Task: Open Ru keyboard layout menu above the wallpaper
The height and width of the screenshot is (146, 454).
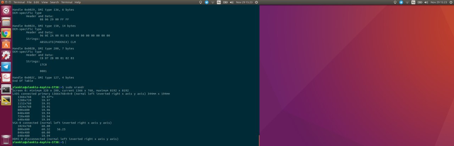Action: pyautogui.click(x=413, y=2)
